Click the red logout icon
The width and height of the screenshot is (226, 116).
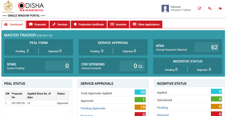point(220,8)
